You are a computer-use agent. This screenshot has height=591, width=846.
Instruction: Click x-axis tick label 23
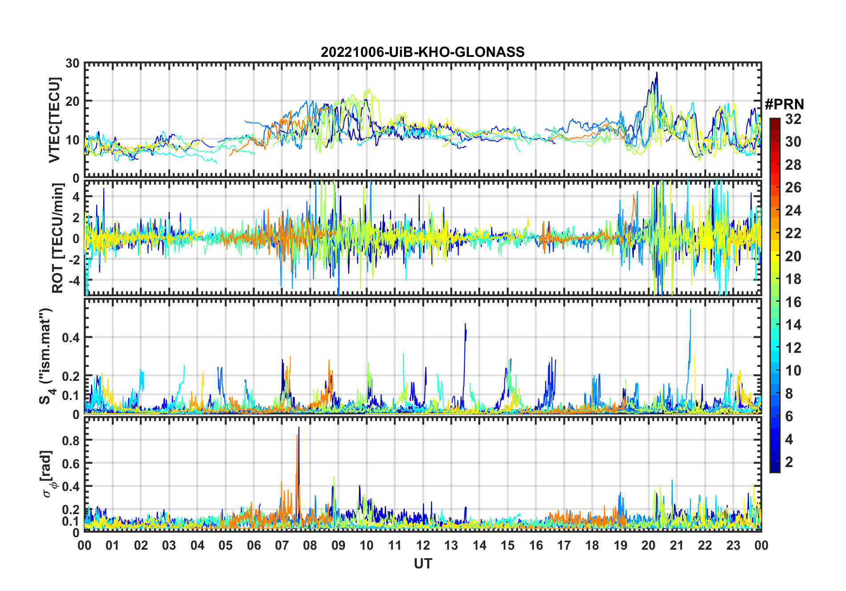pos(733,545)
